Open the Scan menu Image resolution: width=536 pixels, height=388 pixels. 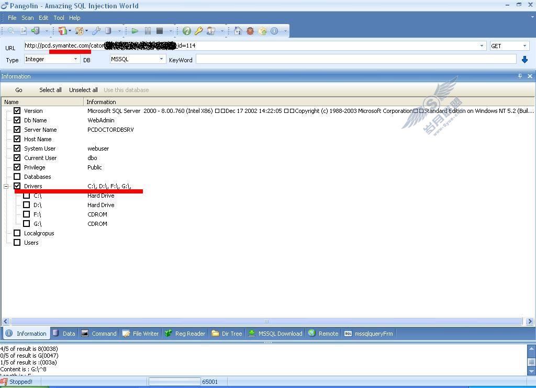(x=28, y=18)
